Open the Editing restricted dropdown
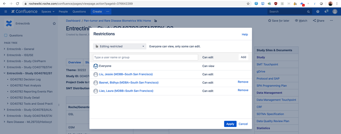The width and height of the screenshot is (341, 134). pyautogui.click(x=119, y=46)
